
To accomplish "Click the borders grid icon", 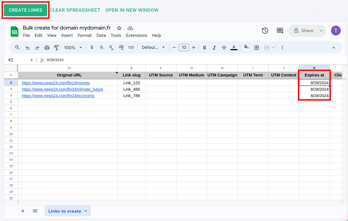I will click(x=257, y=48).
